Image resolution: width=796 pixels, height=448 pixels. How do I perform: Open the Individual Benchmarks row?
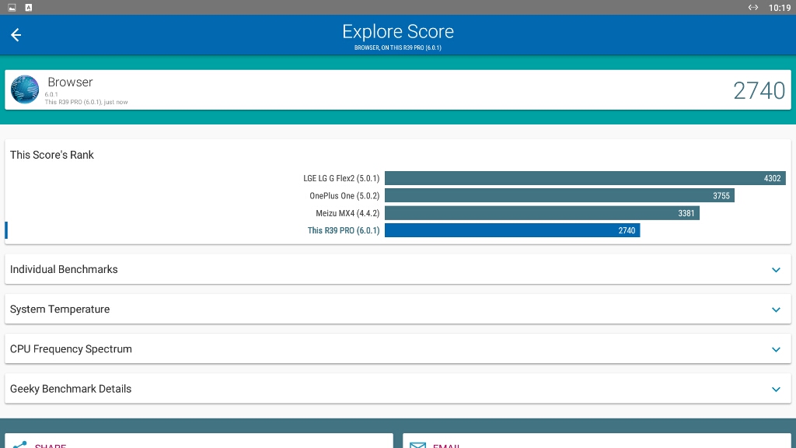(x=398, y=269)
